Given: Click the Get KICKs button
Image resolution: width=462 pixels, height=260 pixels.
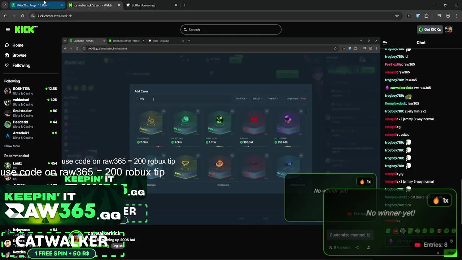Looking at the screenshot, I should tap(430, 30).
